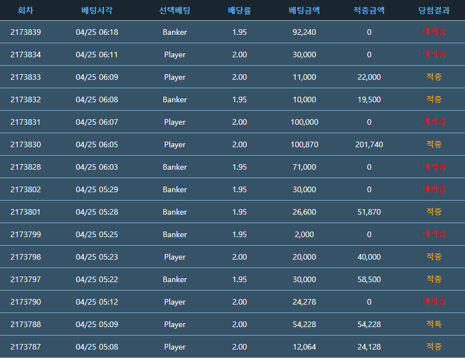Click the 베팅시각 column header

click(x=97, y=10)
